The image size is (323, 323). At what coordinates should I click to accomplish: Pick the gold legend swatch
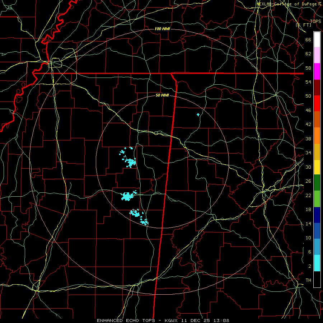point(317,152)
